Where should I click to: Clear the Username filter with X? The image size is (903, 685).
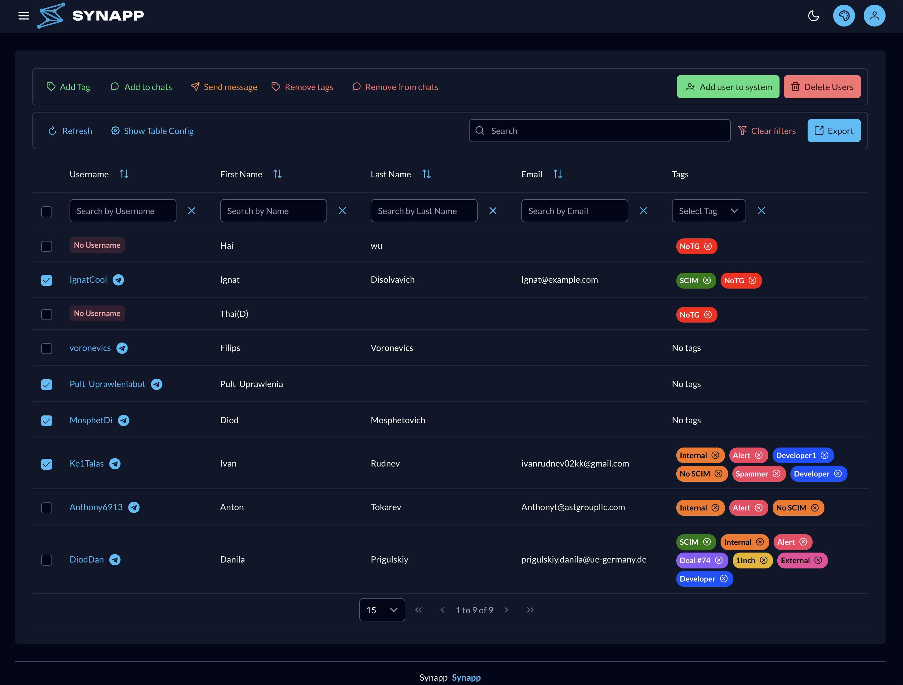click(x=192, y=211)
